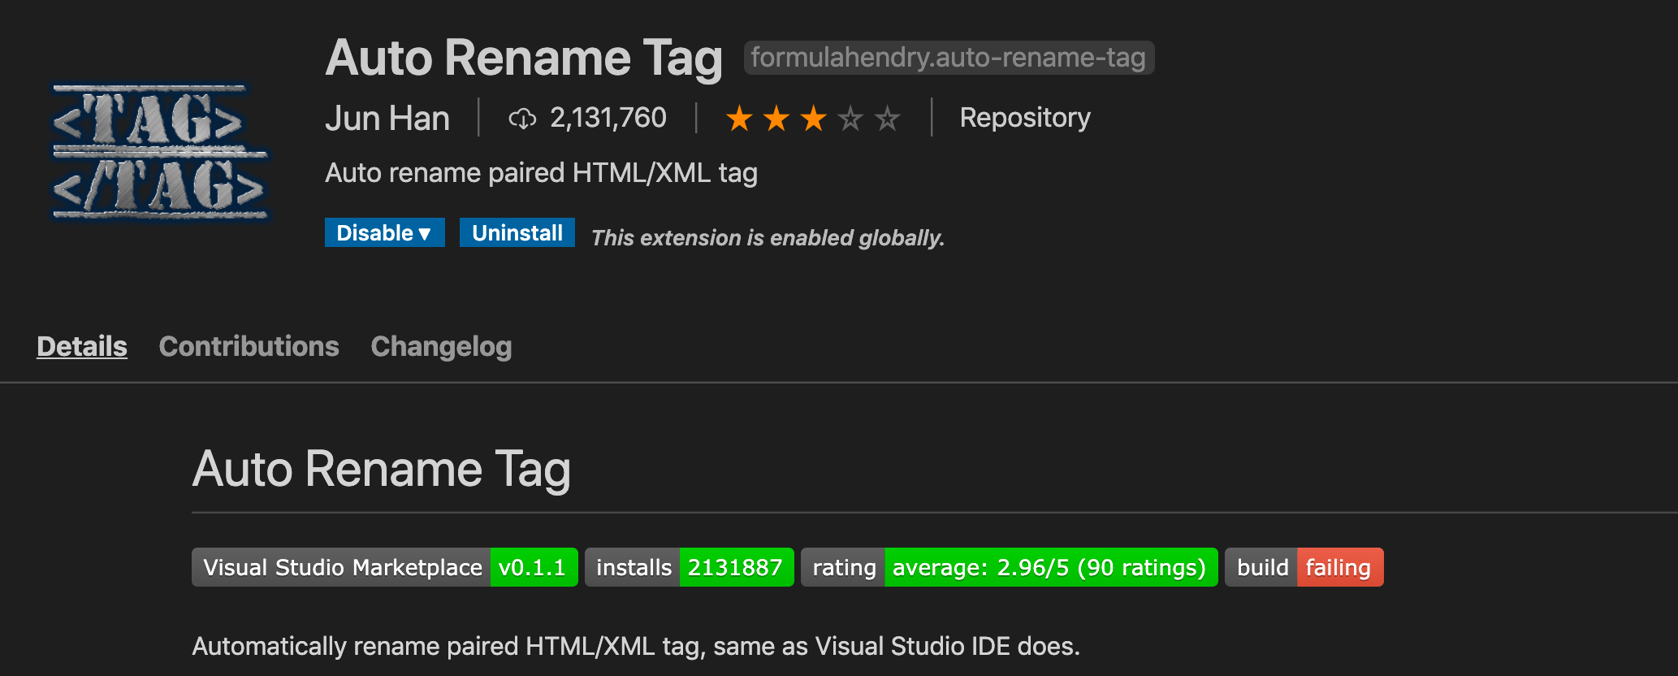Image resolution: width=1678 pixels, height=676 pixels.
Task: Click publisher name Jun Han
Action: point(387,119)
